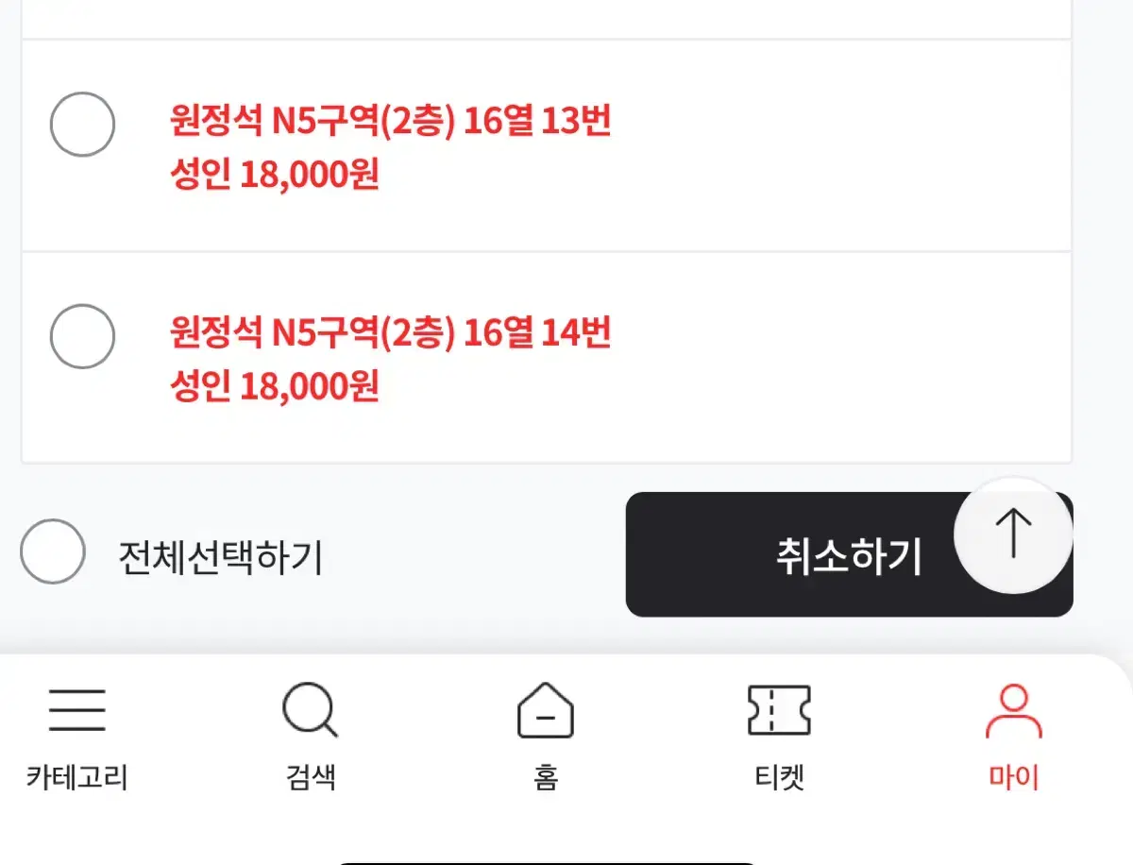Select the 마이 profile person icon

coord(1013,711)
